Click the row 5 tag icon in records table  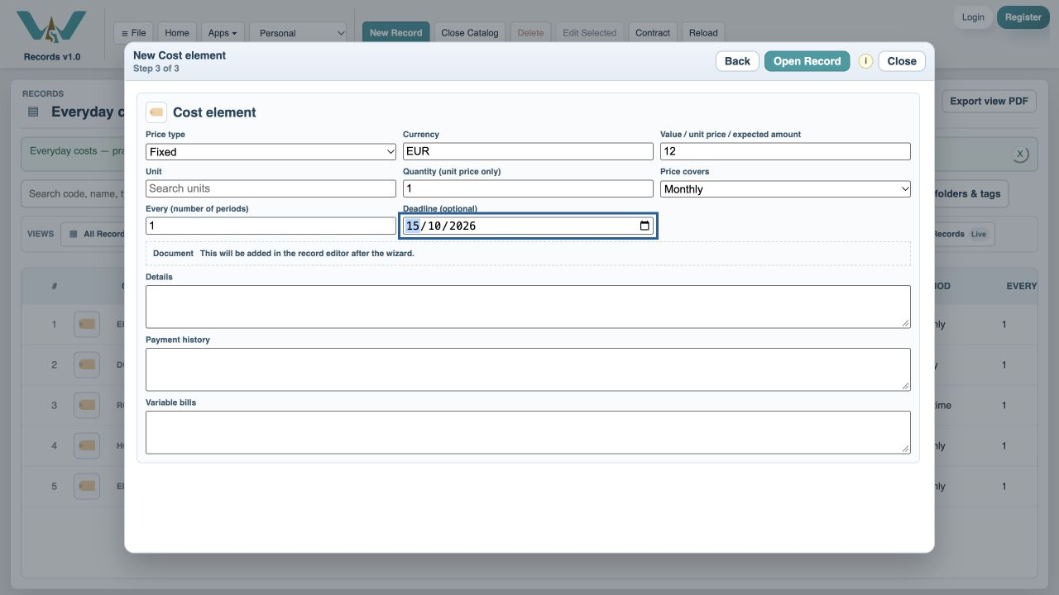tap(87, 486)
